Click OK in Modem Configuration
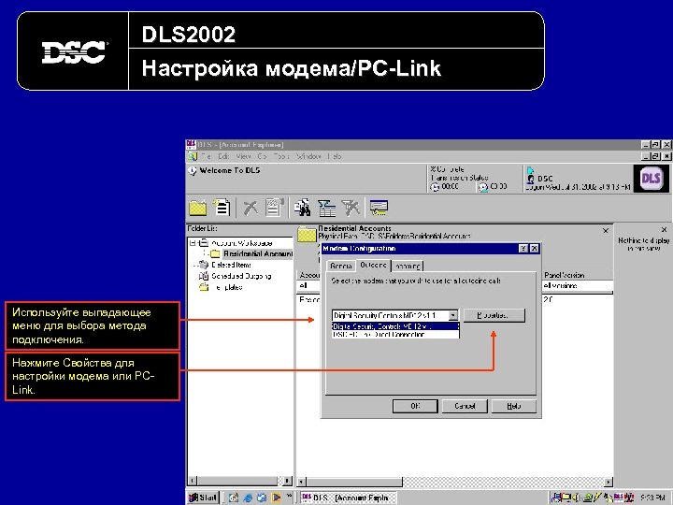673x505 pixels. 415,406
